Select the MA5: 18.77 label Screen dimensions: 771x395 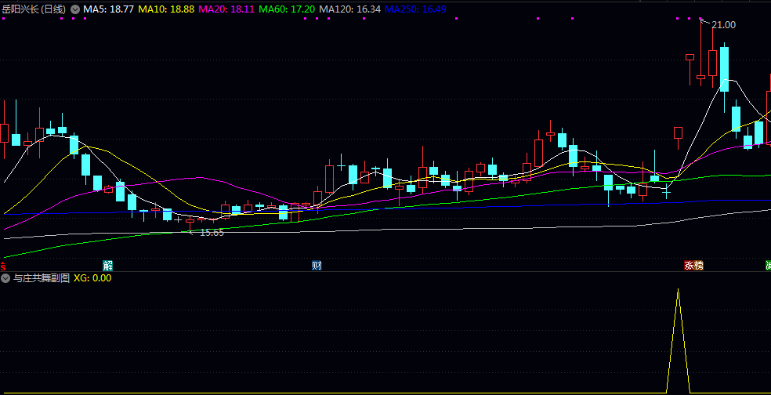[108, 9]
